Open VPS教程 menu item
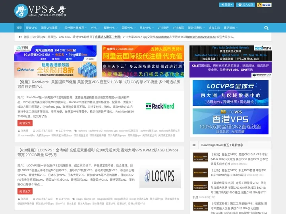Screen dimensions: 286x214 (178, 28)
